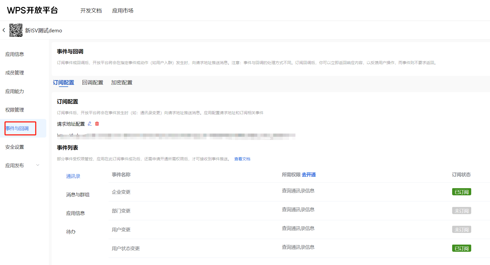The height and width of the screenshot is (265, 490).
Task: Toggle 已订阅 status for 企业变更
Action: click(461, 192)
